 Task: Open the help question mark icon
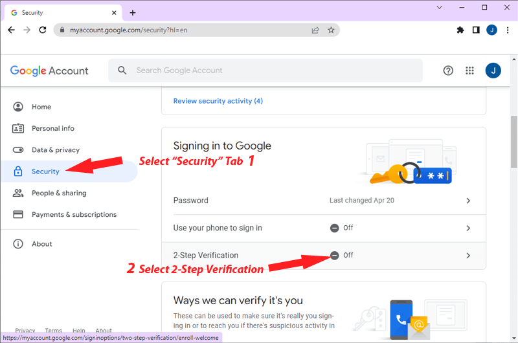coord(448,71)
